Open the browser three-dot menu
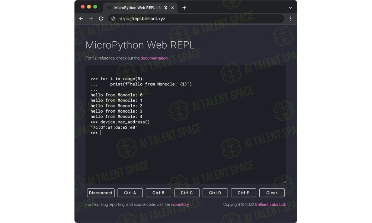Screen dimensions: 372x223 click(290, 19)
